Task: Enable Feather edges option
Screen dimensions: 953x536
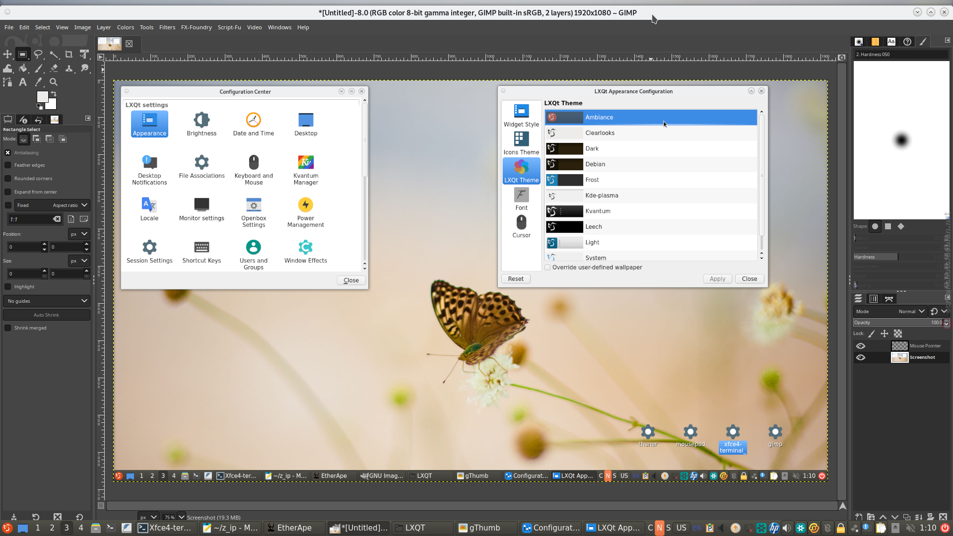Action: [x=8, y=165]
